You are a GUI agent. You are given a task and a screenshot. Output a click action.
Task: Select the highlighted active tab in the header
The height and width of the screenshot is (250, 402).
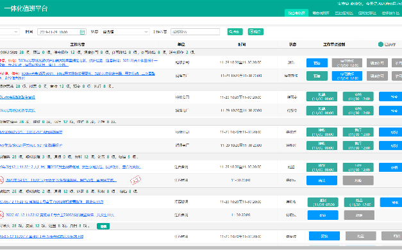(296, 13)
